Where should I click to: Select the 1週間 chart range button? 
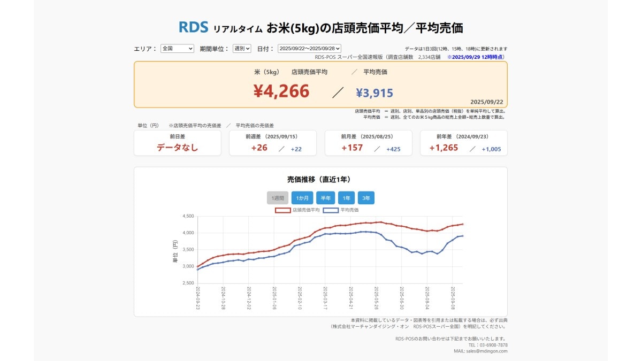point(278,198)
